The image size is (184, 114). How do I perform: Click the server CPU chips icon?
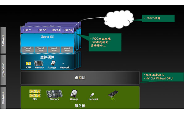click(35, 94)
